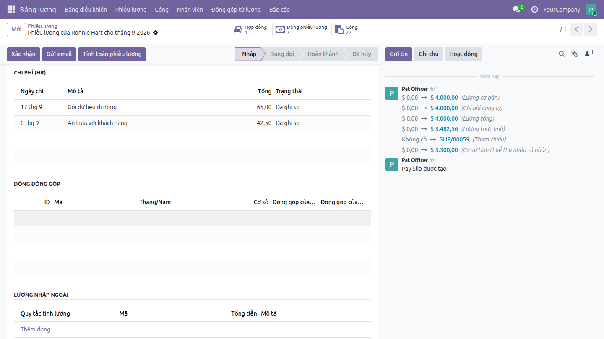Image resolution: width=604 pixels, height=339 pixels.
Task: Click Thêm dòng link
Action: coord(35,329)
